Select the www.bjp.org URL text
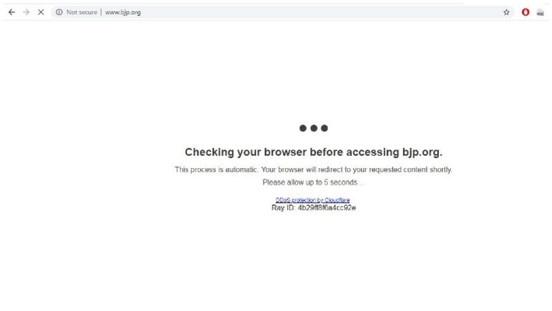Screen dimensions: 552x311 pos(123,12)
